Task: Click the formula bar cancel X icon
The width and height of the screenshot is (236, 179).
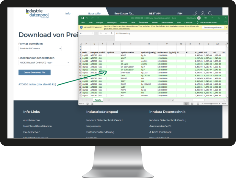Action: [101, 33]
